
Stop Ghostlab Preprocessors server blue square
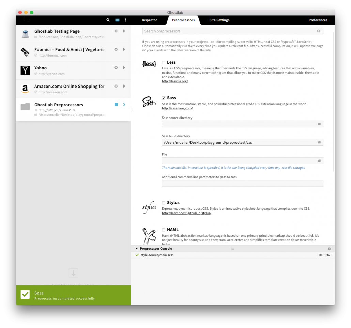click(116, 105)
